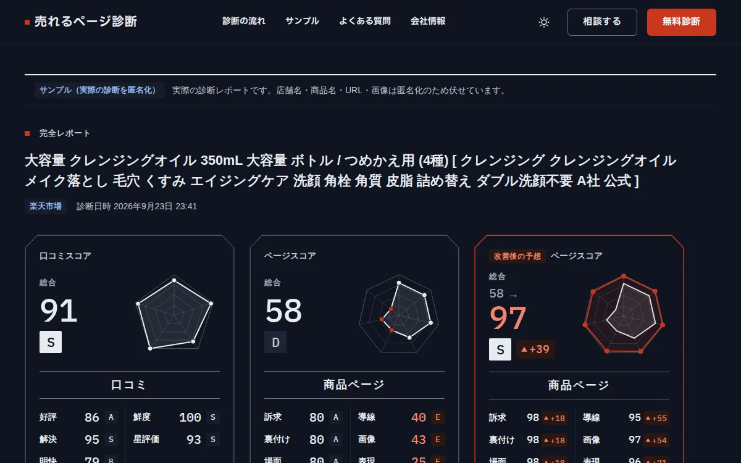Click the 好評 score 86
The width and height of the screenshot is (741, 463).
click(92, 418)
